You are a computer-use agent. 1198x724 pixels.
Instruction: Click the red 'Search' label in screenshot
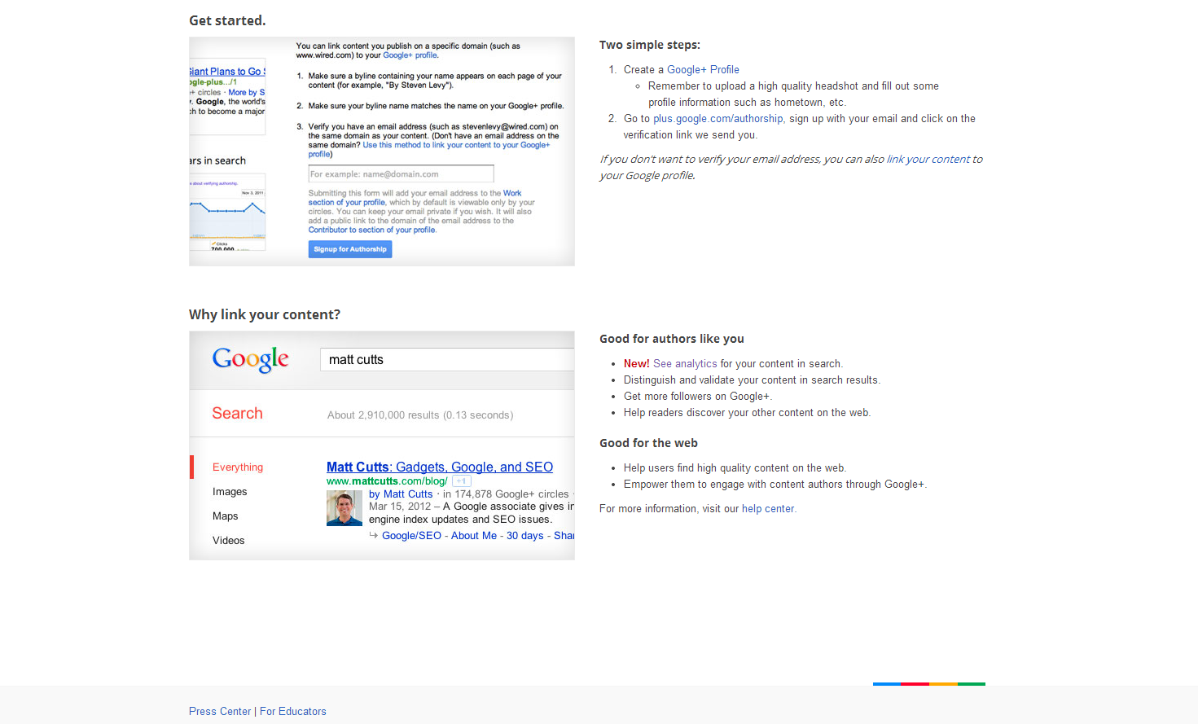point(237,414)
